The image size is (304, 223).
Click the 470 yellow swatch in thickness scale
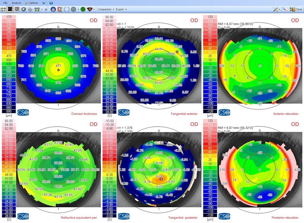point(9,56)
